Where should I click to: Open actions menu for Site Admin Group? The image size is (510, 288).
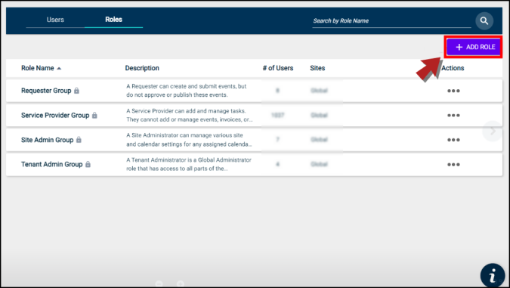[453, 140]
